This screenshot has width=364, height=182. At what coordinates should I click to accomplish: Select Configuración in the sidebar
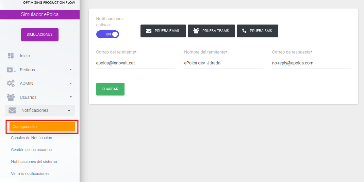(42, 127)
